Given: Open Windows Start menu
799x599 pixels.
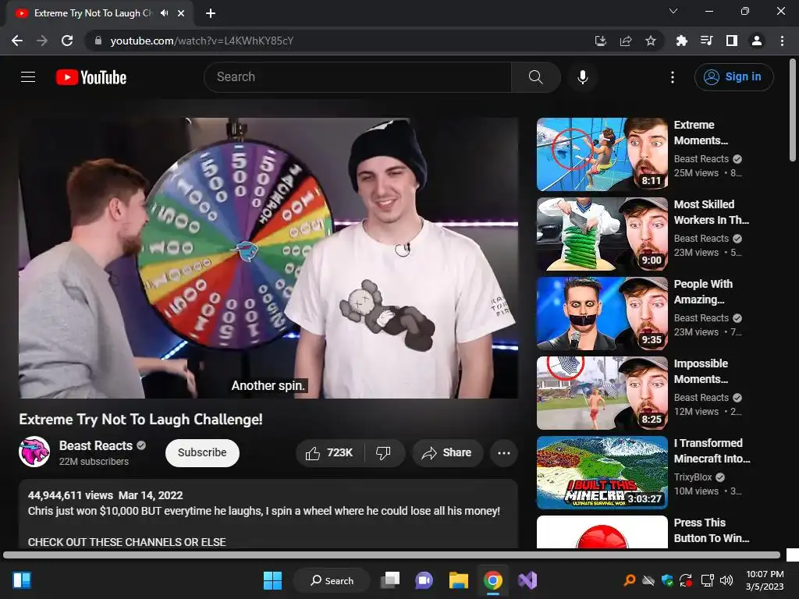Looking at the screenshot, I should coord(272,580).
